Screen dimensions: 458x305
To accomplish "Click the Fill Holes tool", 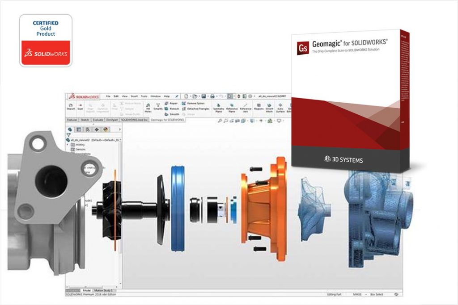I will coord(148,108).
